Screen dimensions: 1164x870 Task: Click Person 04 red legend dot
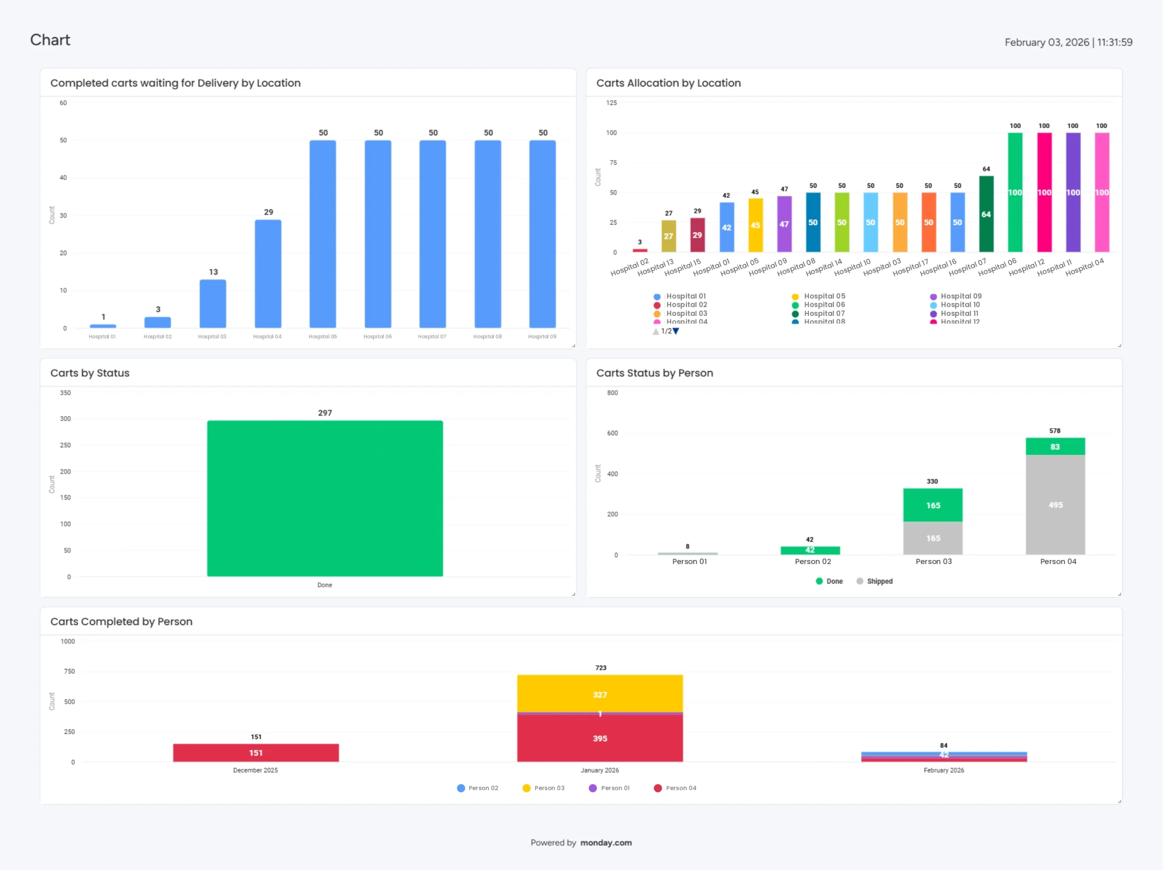[x=658, y=788]
